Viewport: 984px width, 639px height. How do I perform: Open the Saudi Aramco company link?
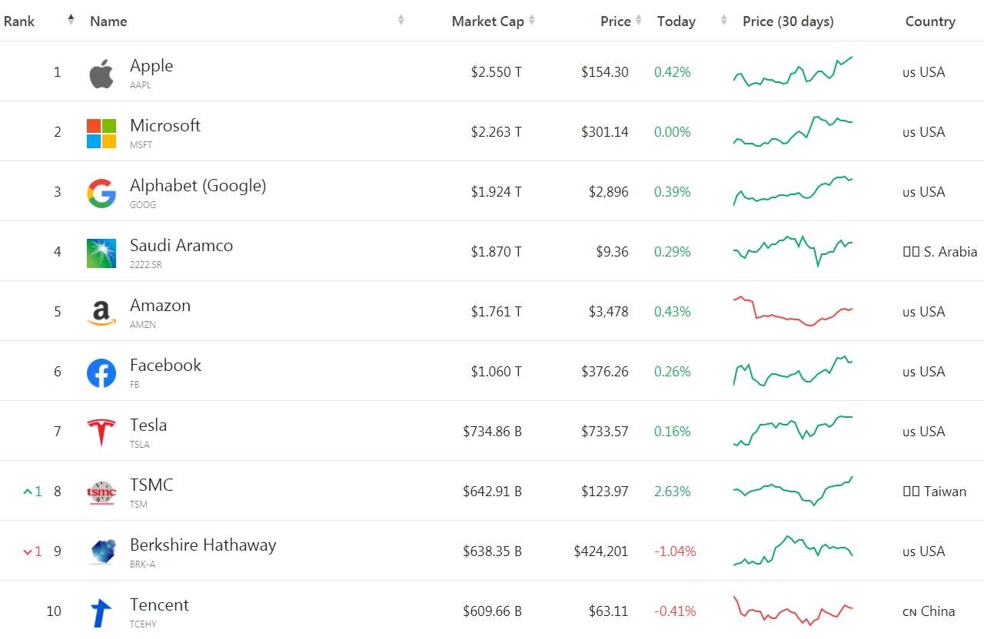point(181,246)
